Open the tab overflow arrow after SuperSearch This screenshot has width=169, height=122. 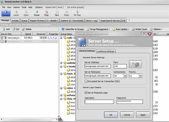point(129,20)
